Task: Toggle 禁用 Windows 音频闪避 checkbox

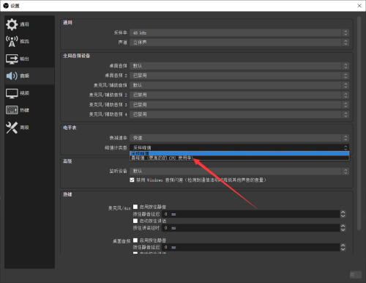Action: click(132, 180)
